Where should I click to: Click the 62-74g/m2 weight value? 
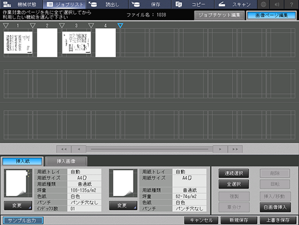pos(189,197)
